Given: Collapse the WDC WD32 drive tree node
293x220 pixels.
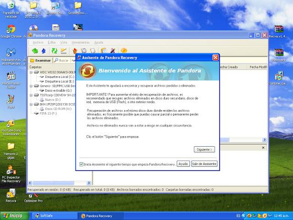Looking at the screenshot, I should tap(31, 72).
